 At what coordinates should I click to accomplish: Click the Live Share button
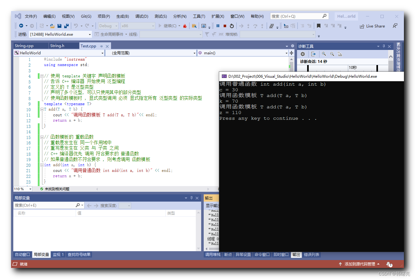(372, 26)
